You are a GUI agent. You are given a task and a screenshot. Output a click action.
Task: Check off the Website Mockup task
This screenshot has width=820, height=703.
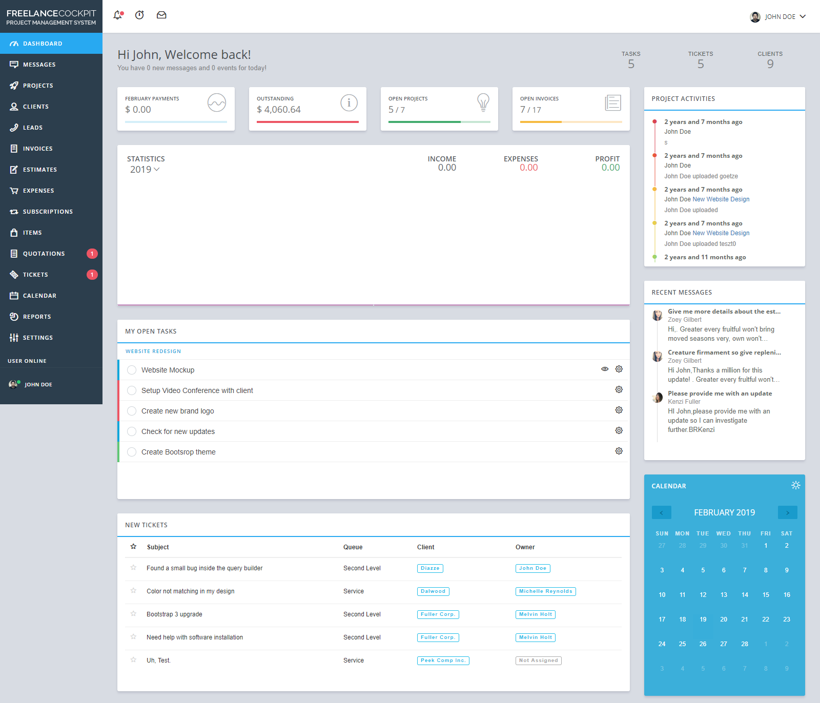pyautogui.click(x=132, y=369)
